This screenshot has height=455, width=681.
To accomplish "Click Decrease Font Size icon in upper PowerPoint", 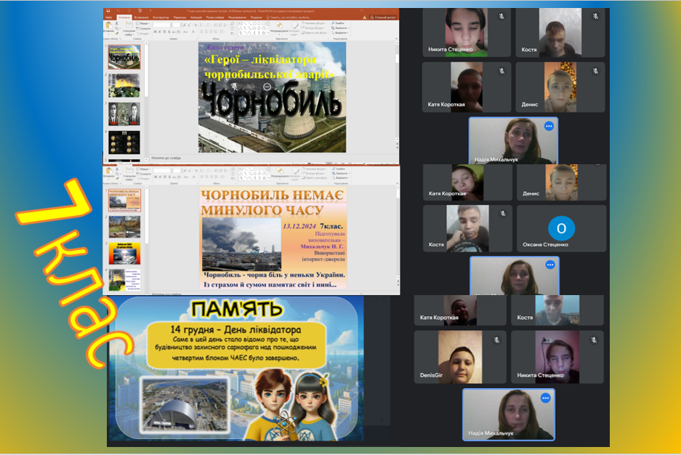I will tap(189, 25).
